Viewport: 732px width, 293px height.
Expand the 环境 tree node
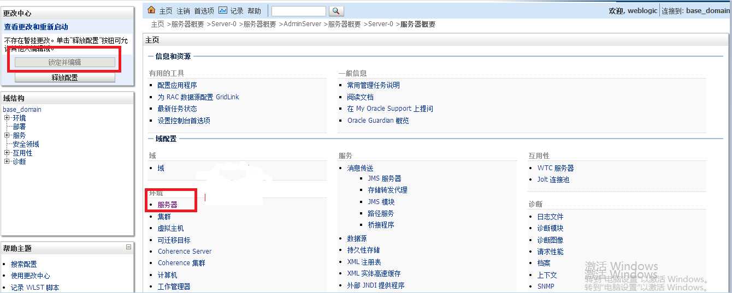coord(7,118)
